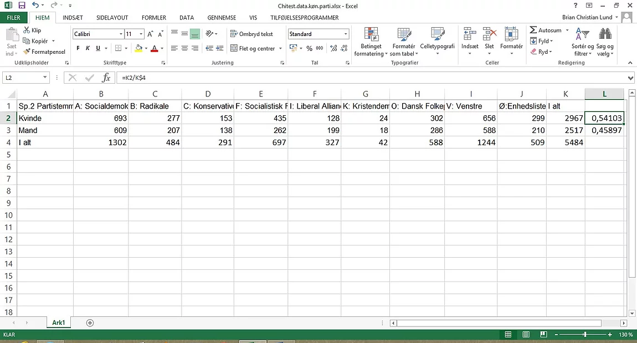Collapse the ribbon
The image size is (637, 343).
[630, 63]
